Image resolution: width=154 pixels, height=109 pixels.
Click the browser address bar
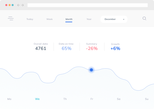pos(87,5)
